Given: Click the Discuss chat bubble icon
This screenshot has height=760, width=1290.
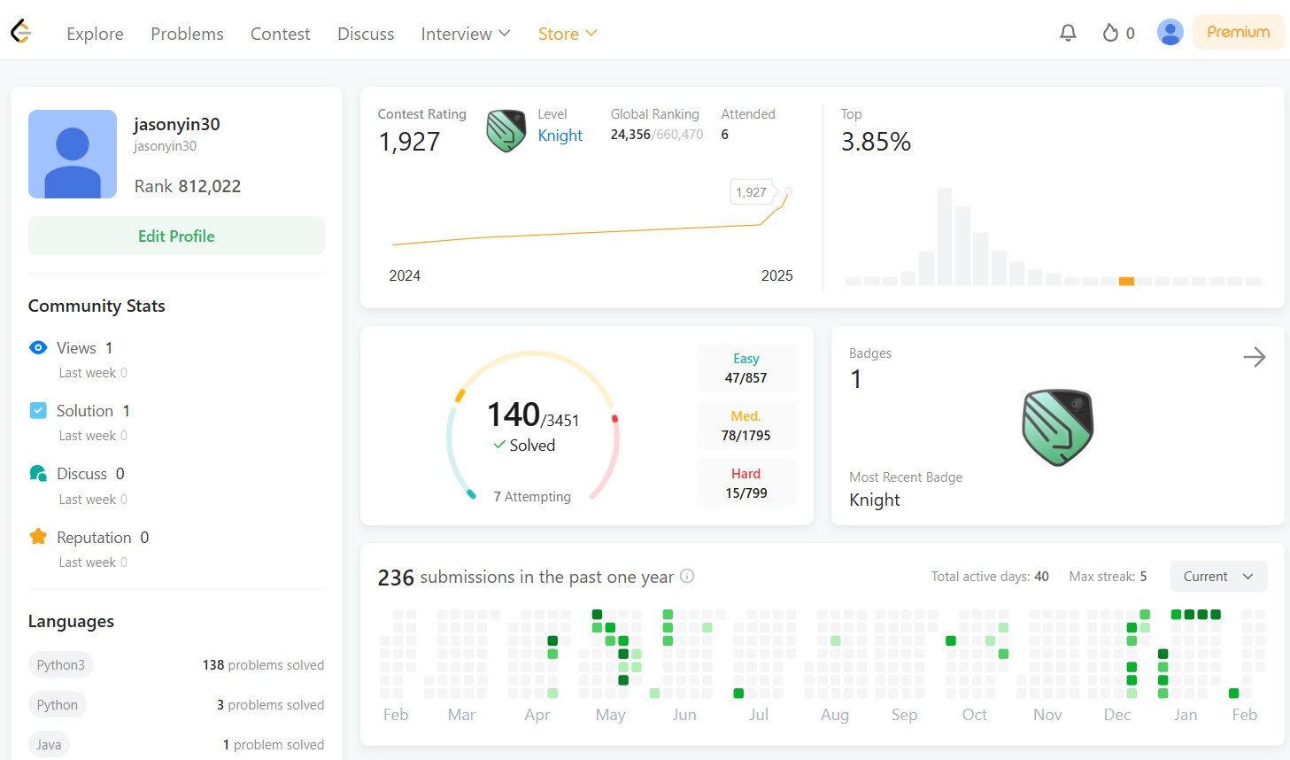Looking at the screenshot, I should pyautogui.click(x=38, y=473).
